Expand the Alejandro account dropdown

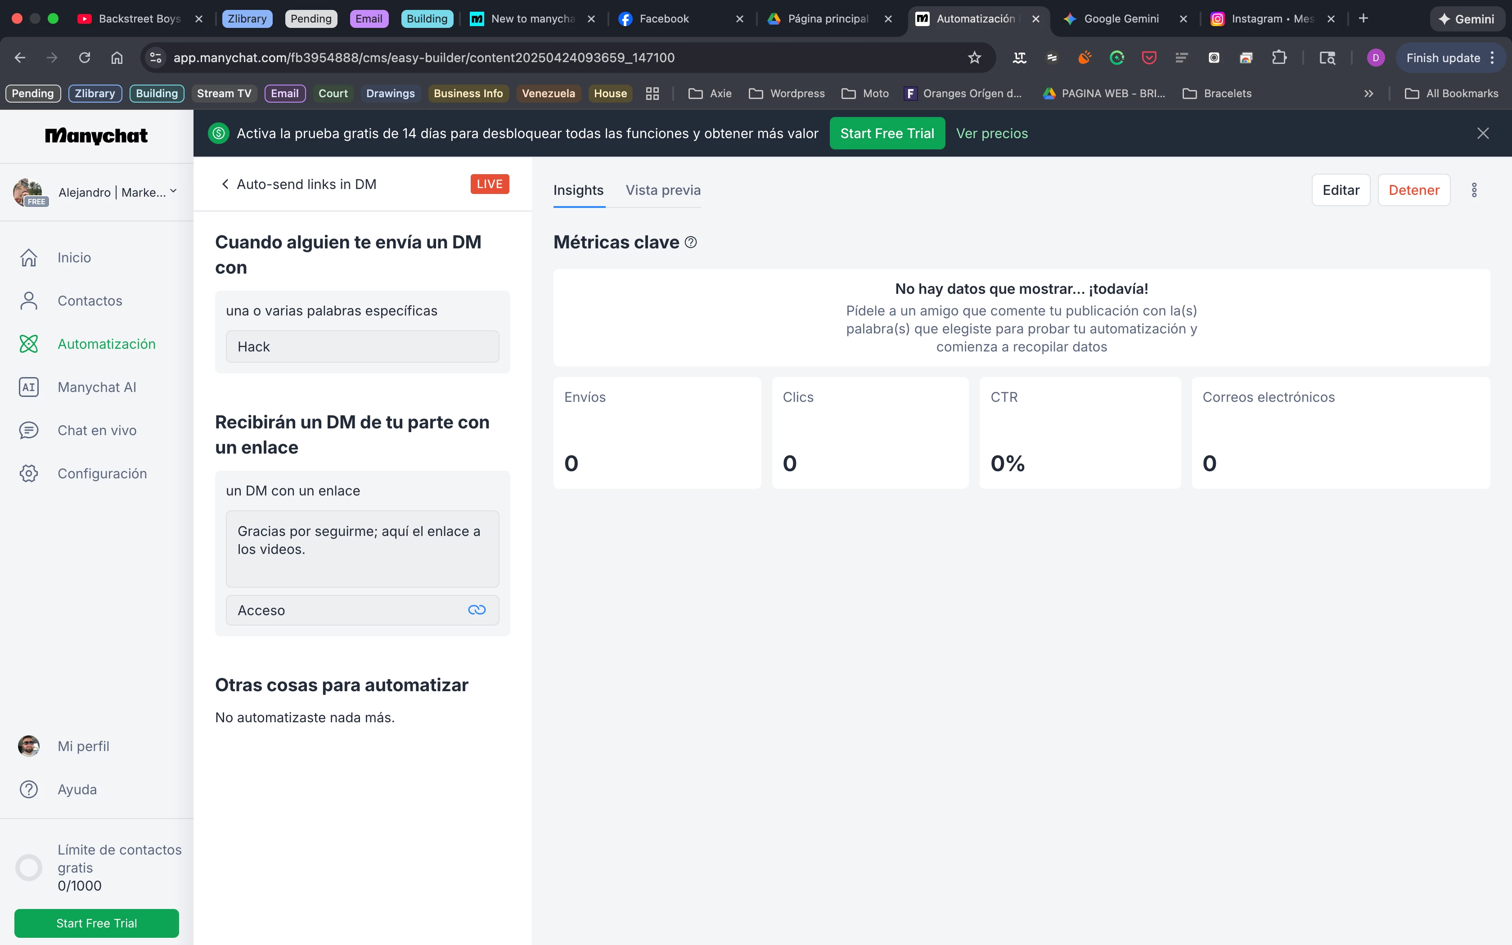point(173,192)
